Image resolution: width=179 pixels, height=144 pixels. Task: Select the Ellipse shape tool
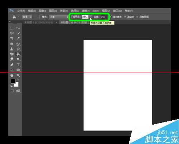tap(18, 70)
